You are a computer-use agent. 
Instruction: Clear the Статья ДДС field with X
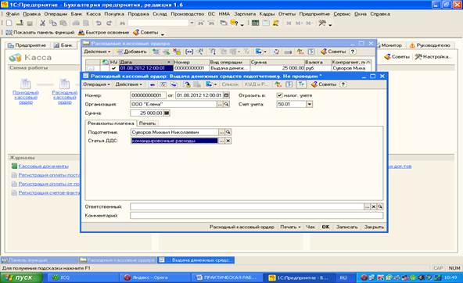228,141
